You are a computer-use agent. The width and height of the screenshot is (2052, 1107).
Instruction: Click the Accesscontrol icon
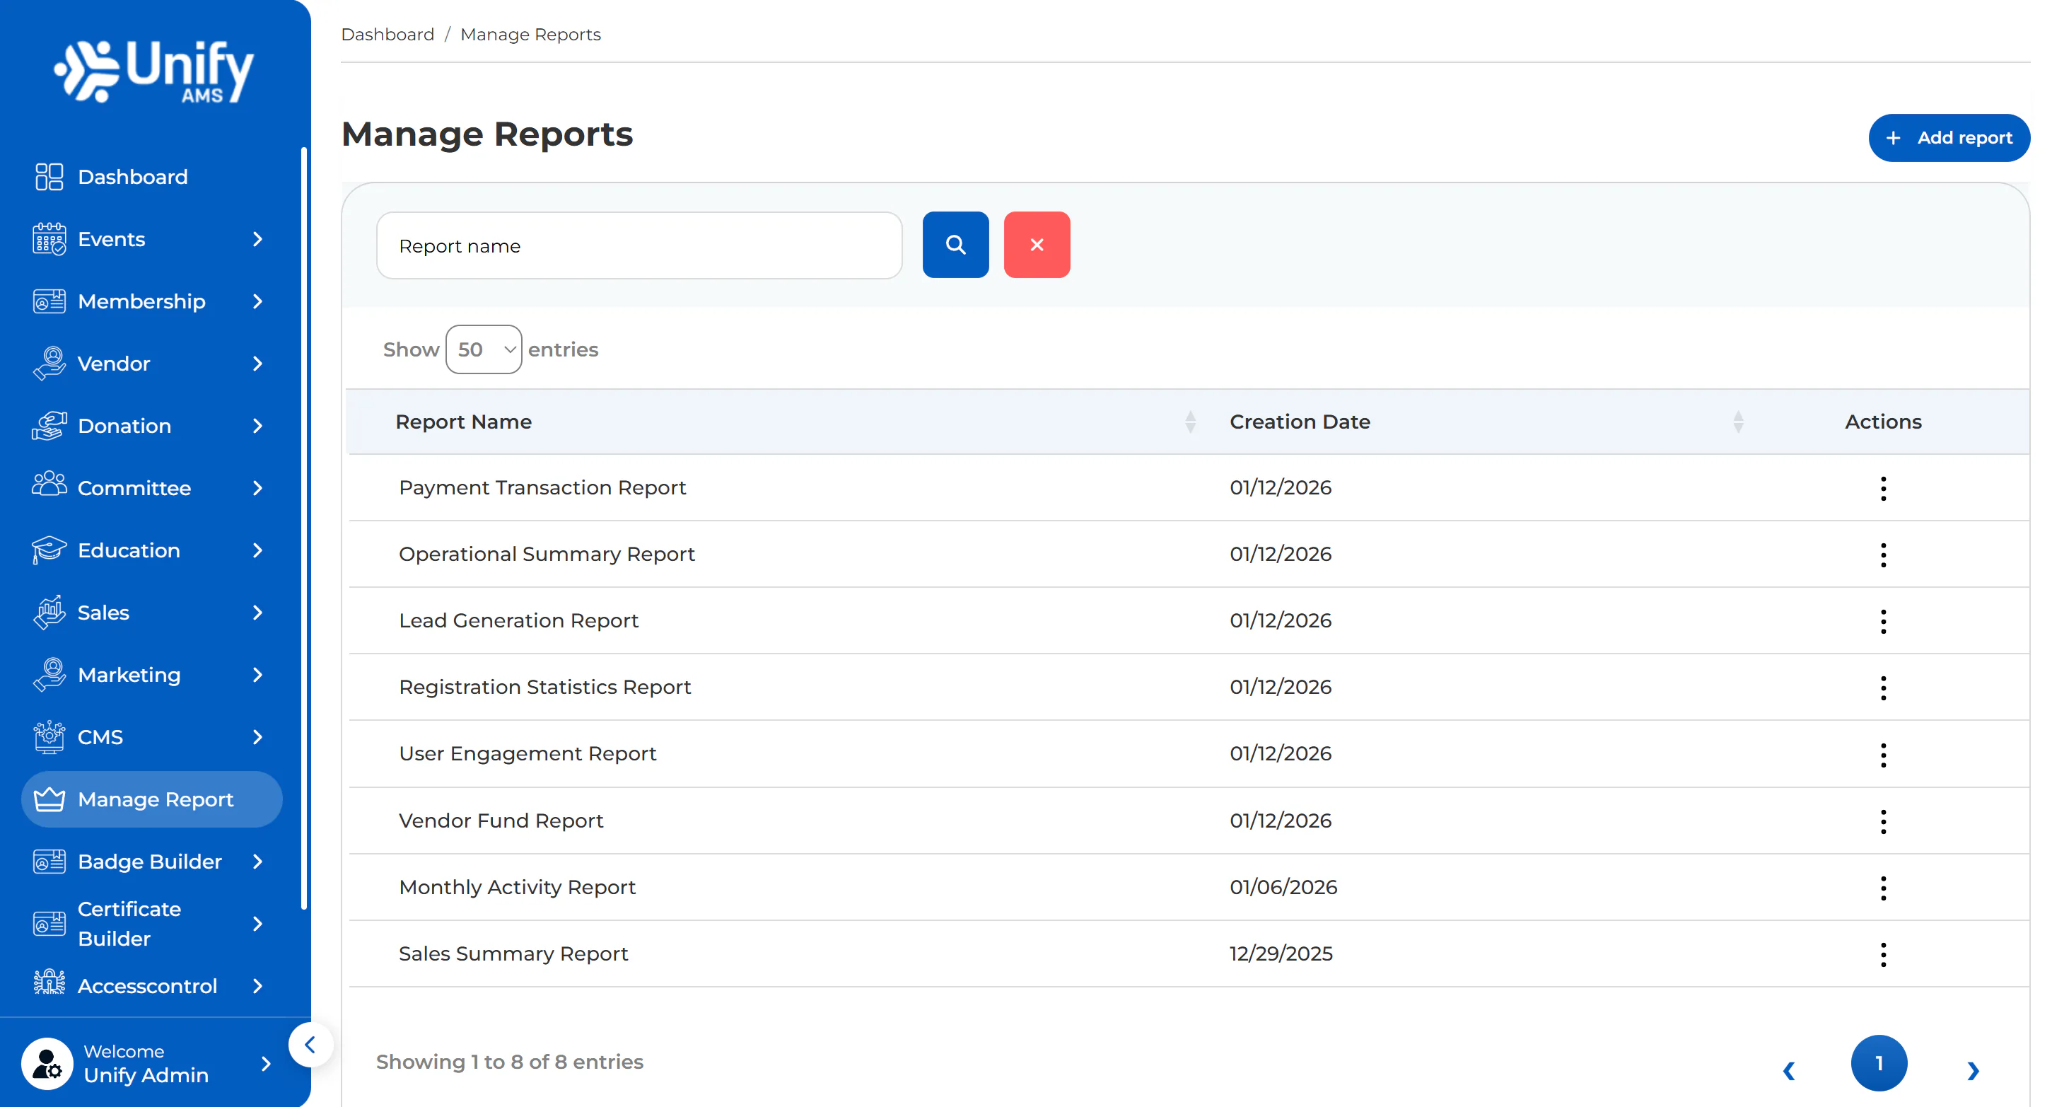click(x=49, y=983)
